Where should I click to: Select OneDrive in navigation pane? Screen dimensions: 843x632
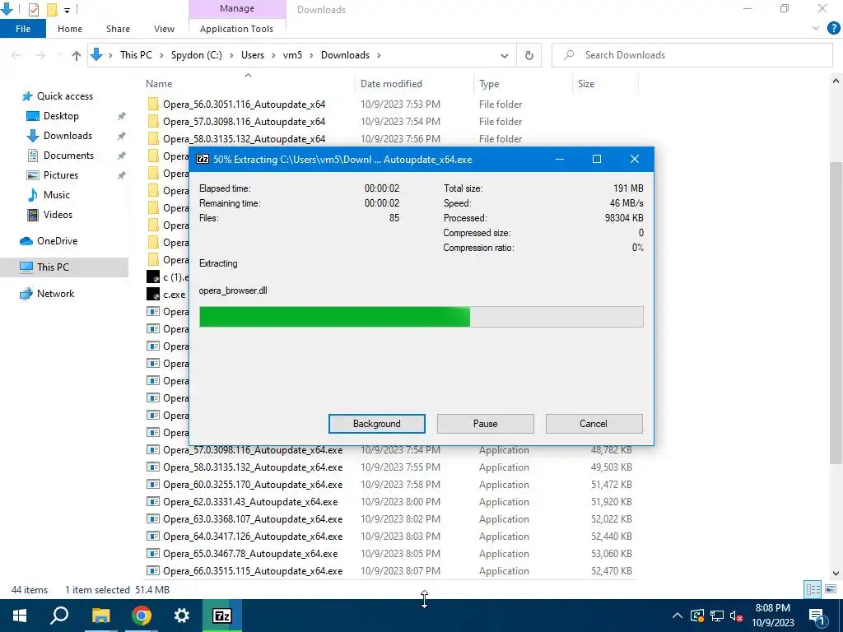point(57,241)
